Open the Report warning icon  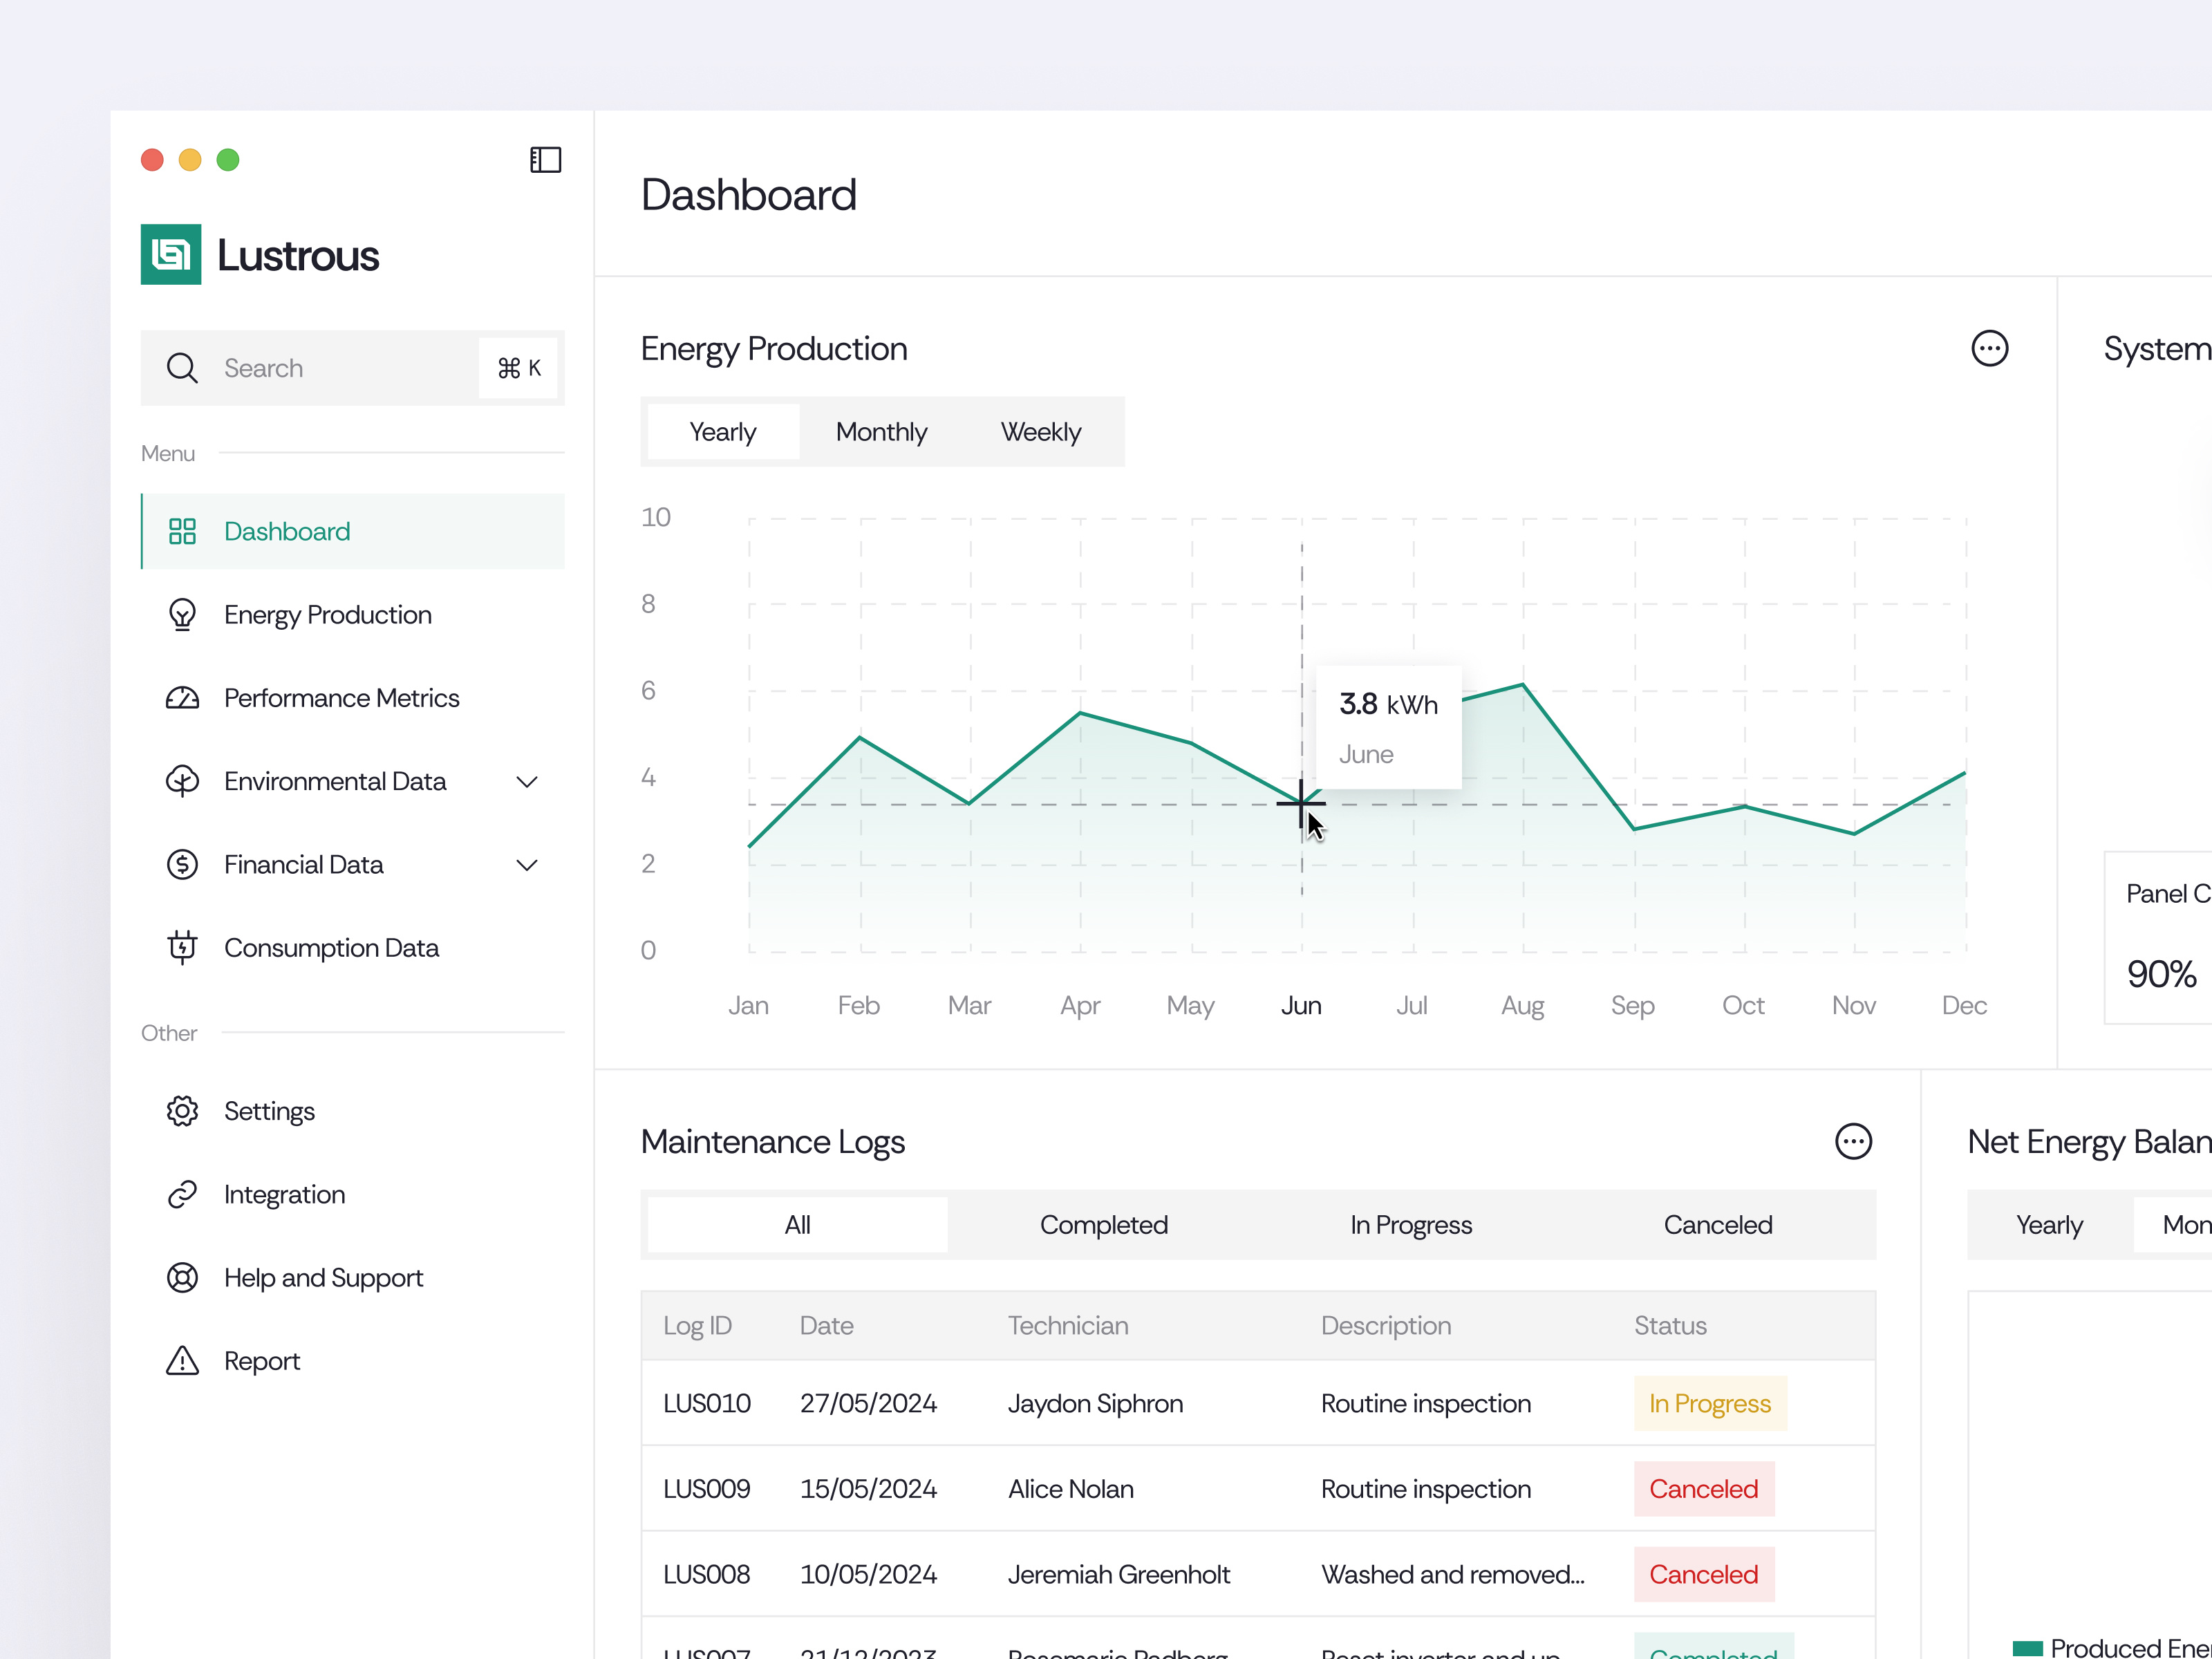(x=183, y=1360)
